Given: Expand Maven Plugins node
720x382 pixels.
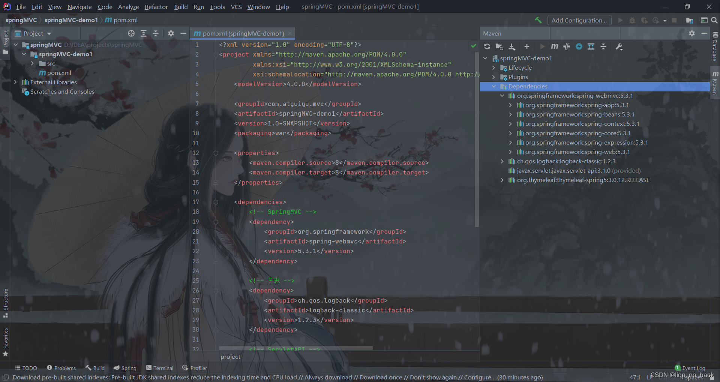Looking at the screenshot, I should tap(493, 77).
